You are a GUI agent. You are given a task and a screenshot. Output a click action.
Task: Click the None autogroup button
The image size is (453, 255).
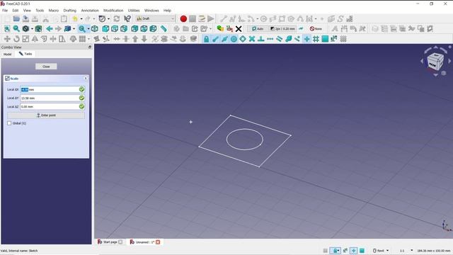[x=316, y=28]
